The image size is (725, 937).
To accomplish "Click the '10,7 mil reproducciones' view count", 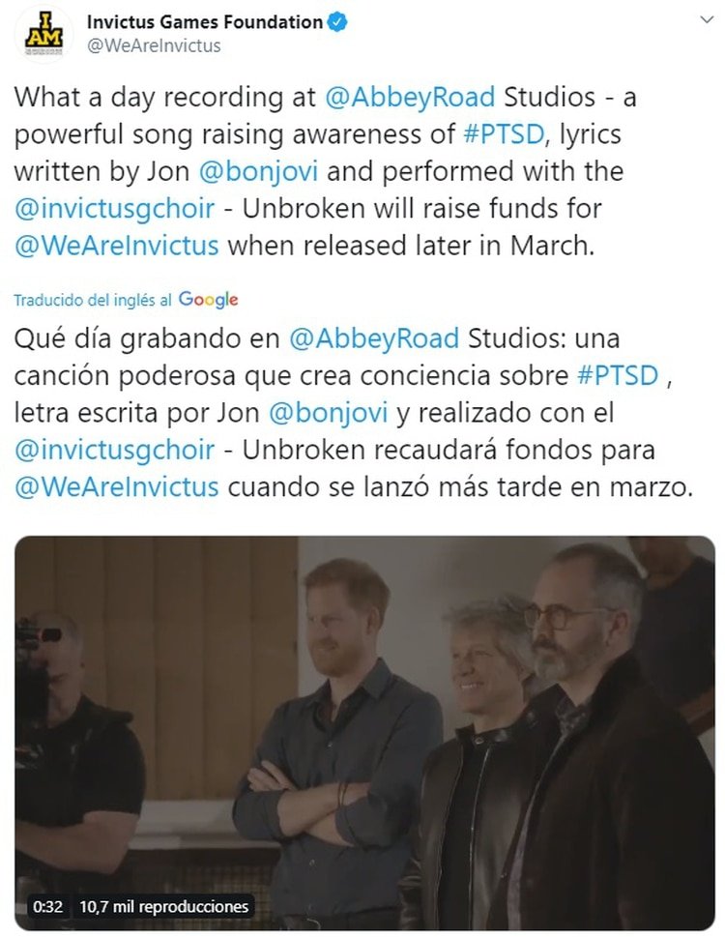I will [163, 906].
